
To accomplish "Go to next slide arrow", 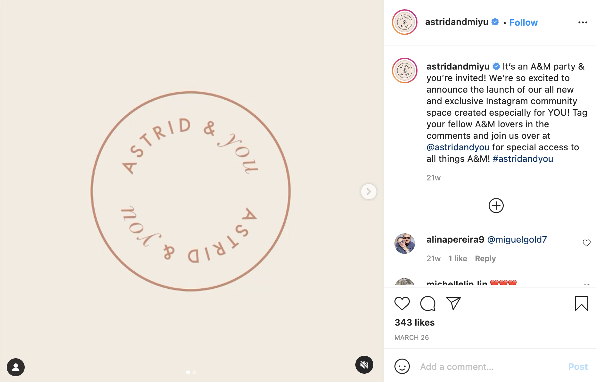I will click(x=369, y=192).
